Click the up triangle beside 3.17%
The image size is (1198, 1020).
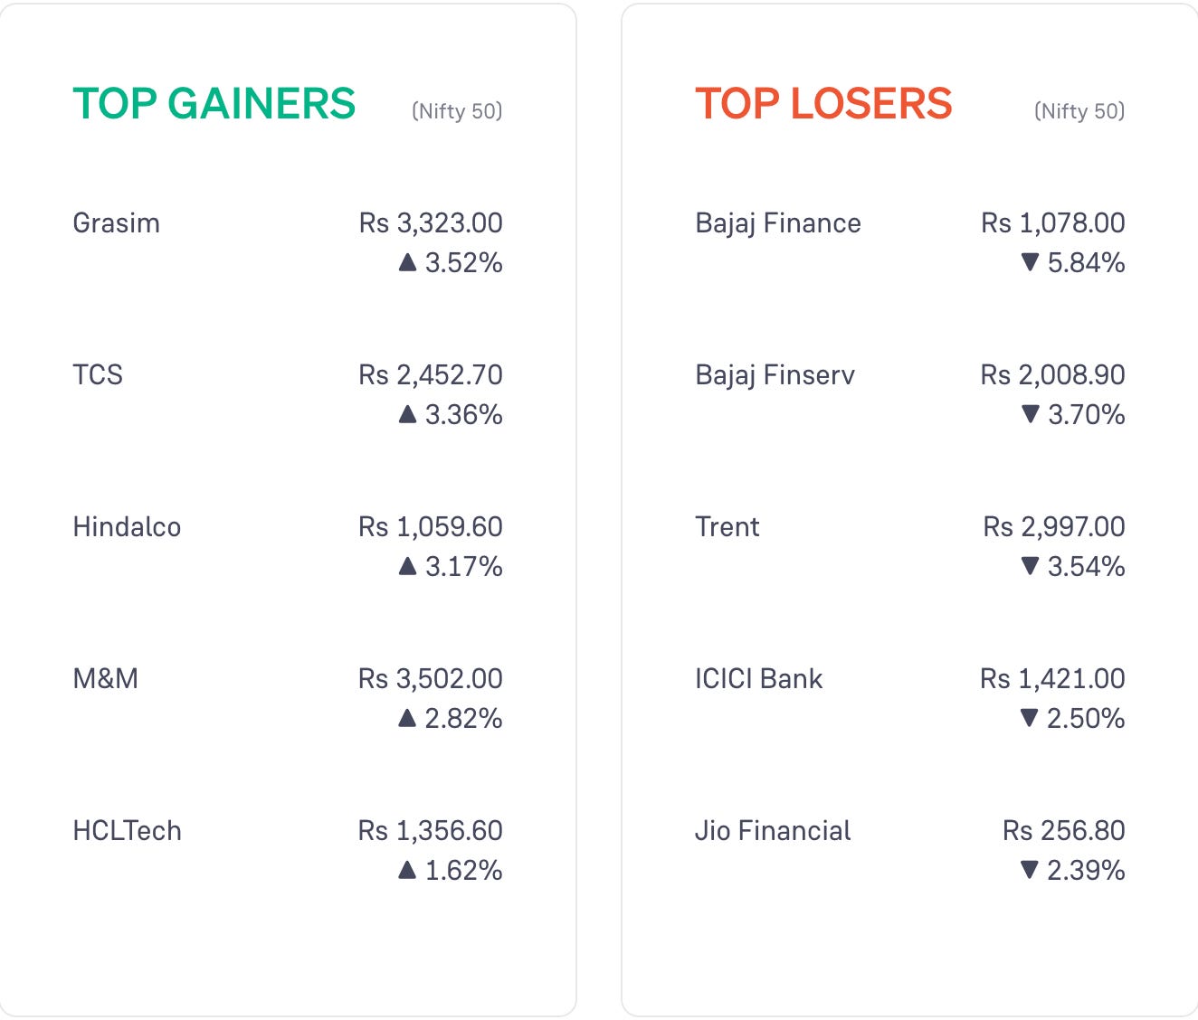click(x=407, y=566)
